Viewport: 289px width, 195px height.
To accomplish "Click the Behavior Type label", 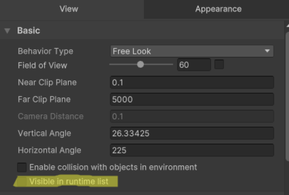I will pos(45,51).
